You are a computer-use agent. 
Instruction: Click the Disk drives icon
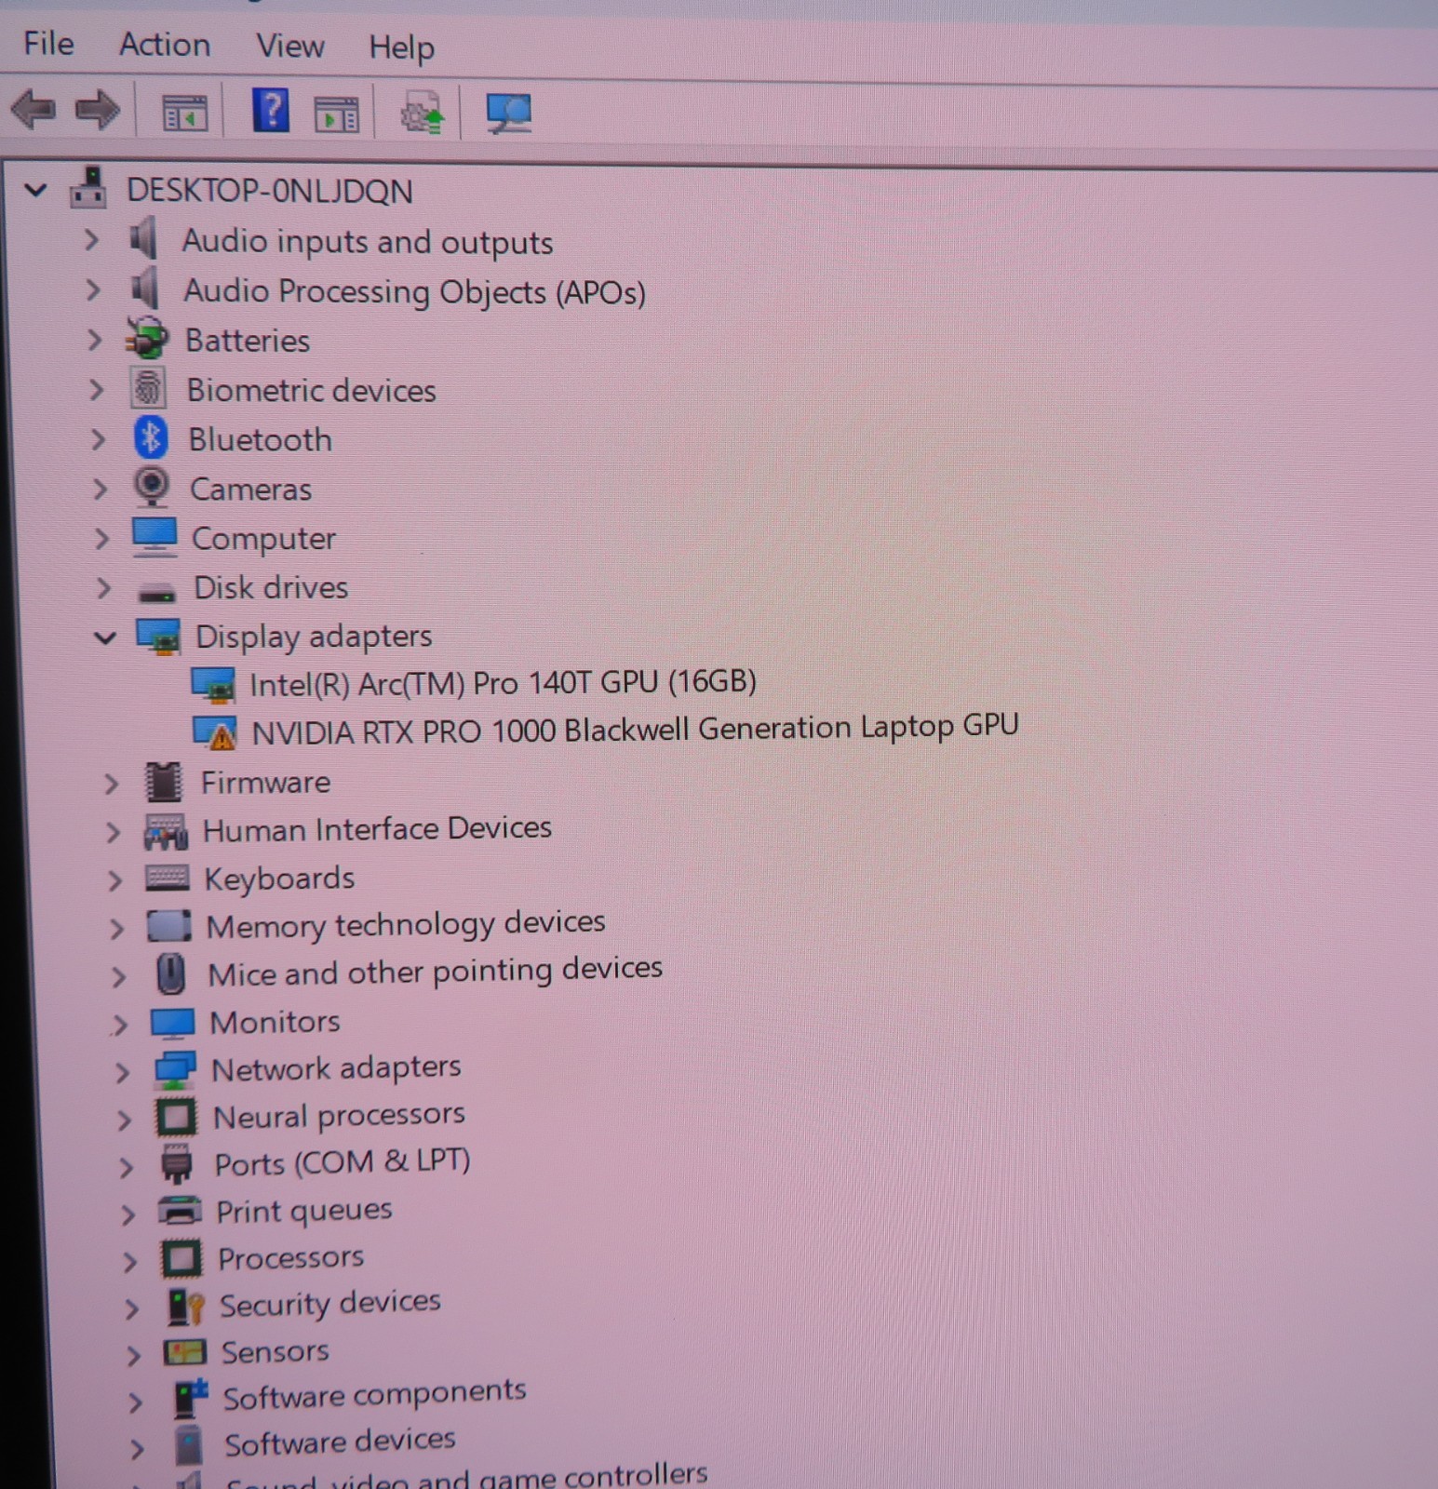(156, 592)
